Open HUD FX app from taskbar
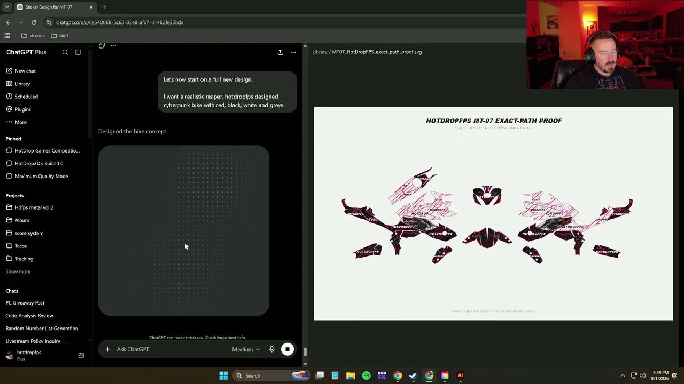Image resolution: width=684 pixels, height=384 pixels. [x=382, y=375]
